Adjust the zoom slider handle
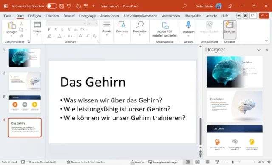This screenshot has width=272, height=165. (232, 162)
